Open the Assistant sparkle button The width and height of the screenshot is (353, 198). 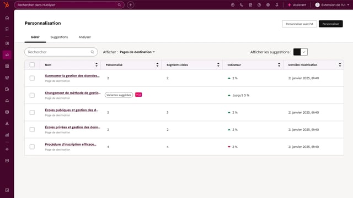click(297, 5)
